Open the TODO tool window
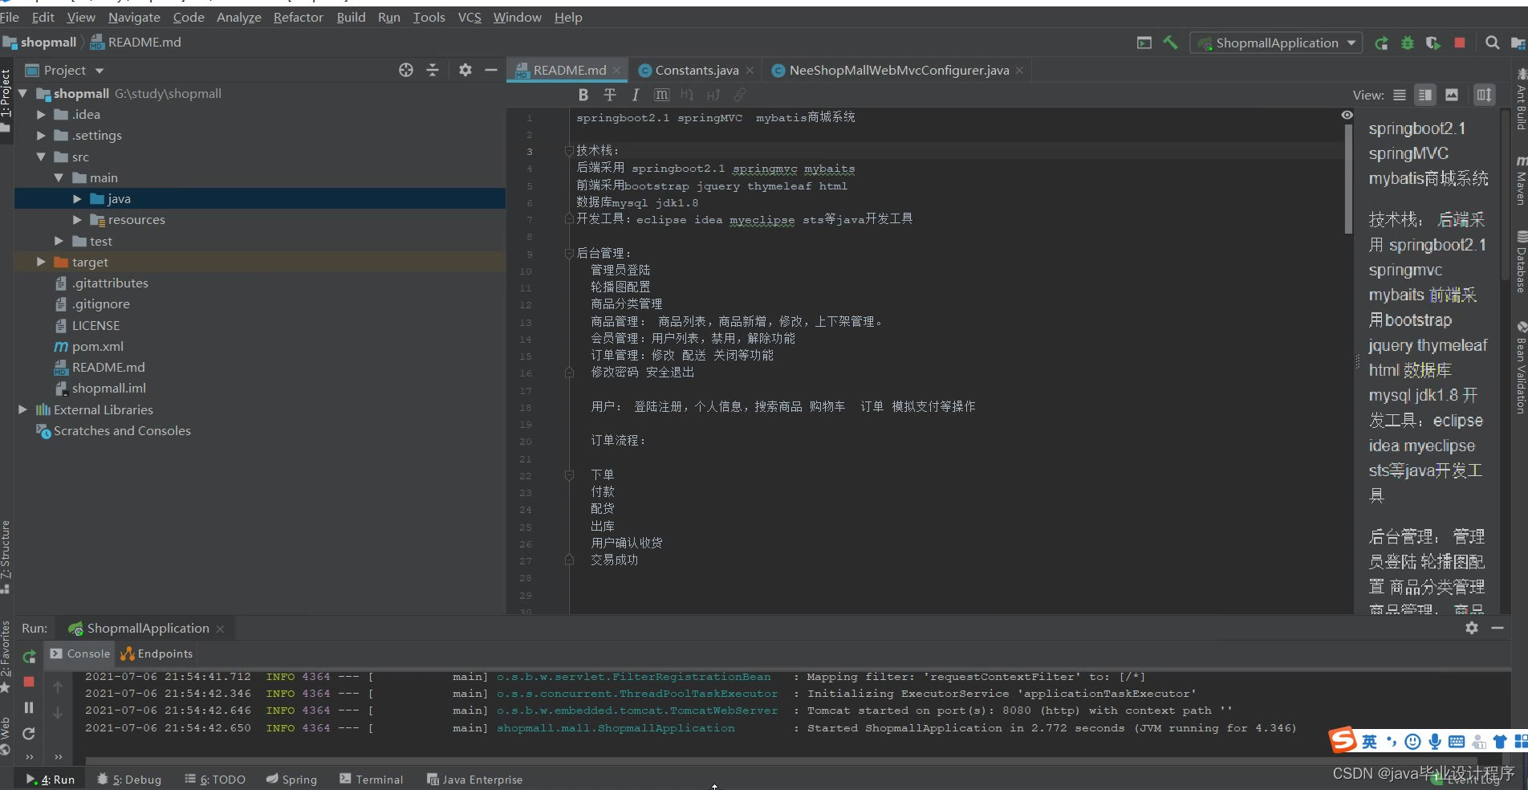The image size is (1528, 790). [x=214, y=779]
